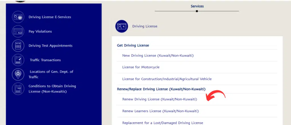Open Driving License E-Services menu item
This screenshot has width=291, height=125.
(x=50, y=17)
